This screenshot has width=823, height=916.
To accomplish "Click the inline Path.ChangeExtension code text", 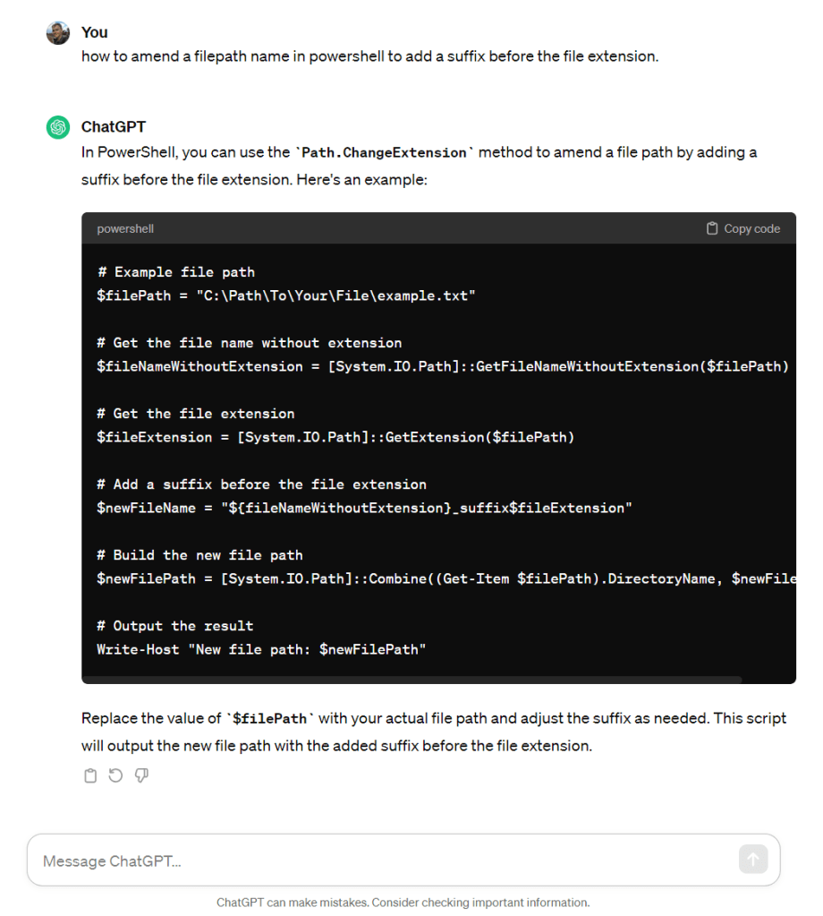I will pos(384,153).
